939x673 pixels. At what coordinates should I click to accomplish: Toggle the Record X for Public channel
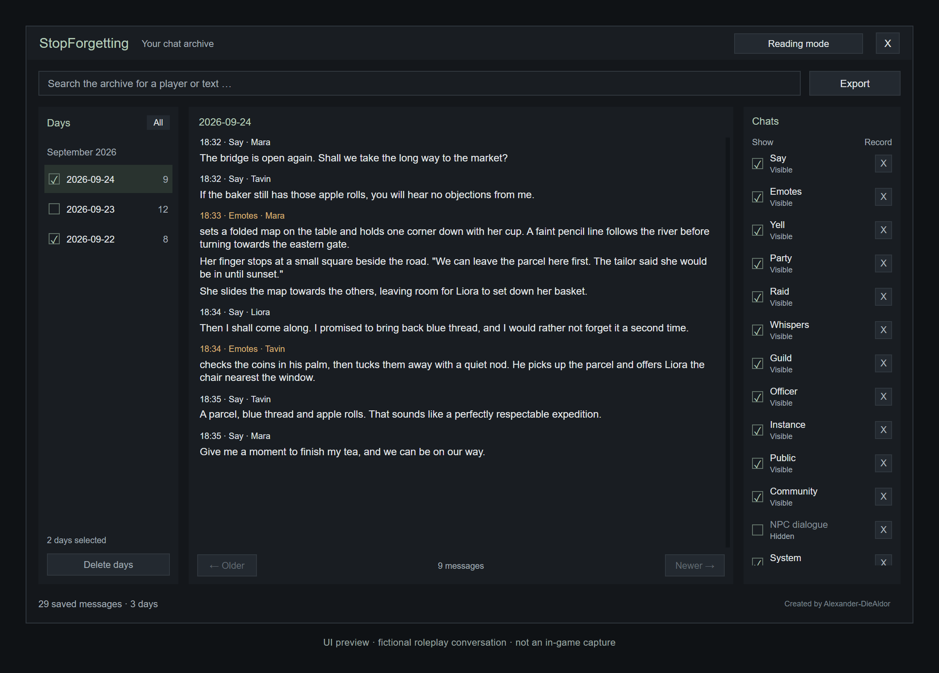coord(883,463)
